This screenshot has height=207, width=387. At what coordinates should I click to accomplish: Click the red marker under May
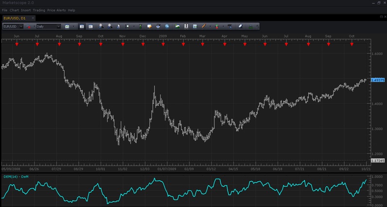point(245,44)
